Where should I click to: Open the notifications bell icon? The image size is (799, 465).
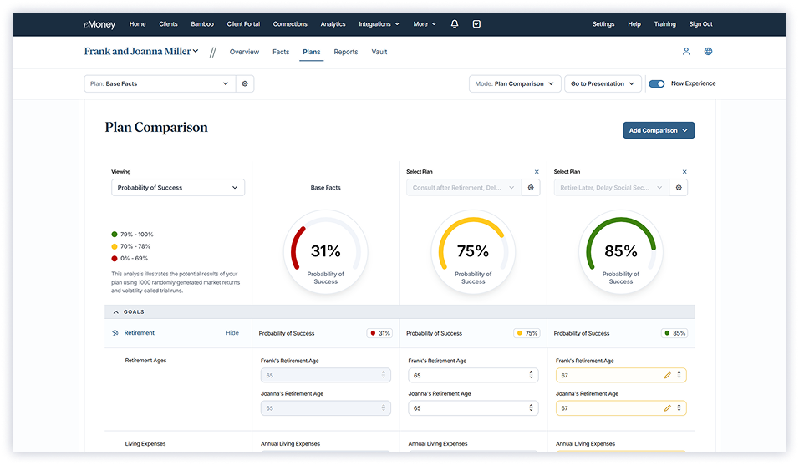[x=455, y=24]
